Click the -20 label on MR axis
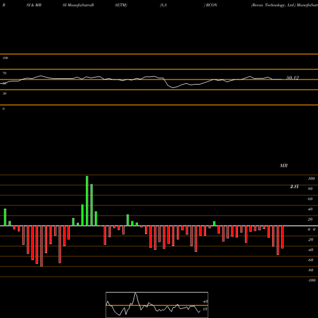Image resolution: width=318 pixels, height=318 pixels. [310, 240]
